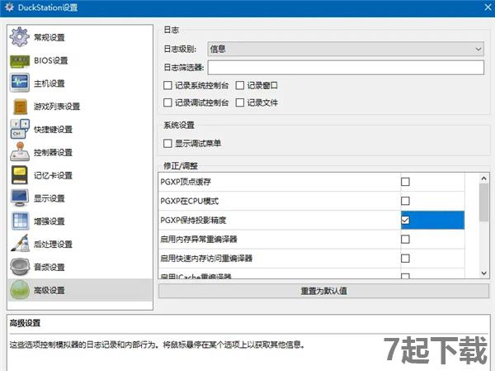Click scroll-up arrow in tweaks list

484,178
